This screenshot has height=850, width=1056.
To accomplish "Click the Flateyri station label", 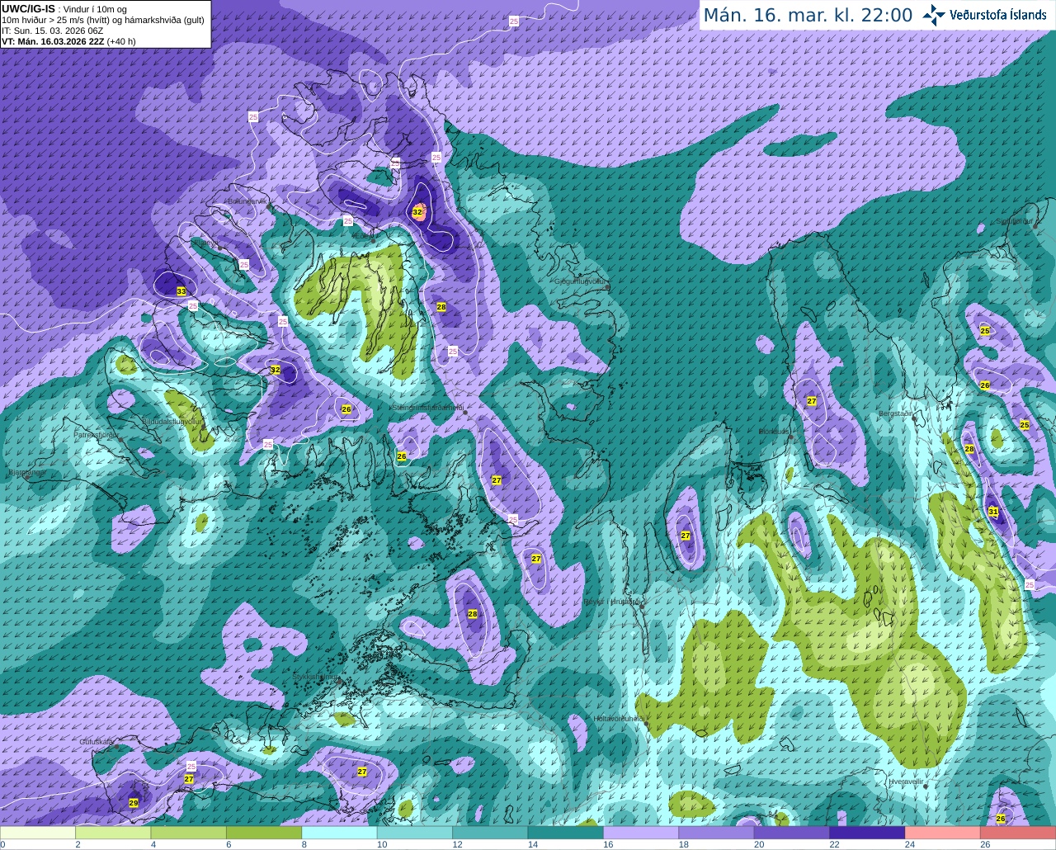I will tap(205, 243).
